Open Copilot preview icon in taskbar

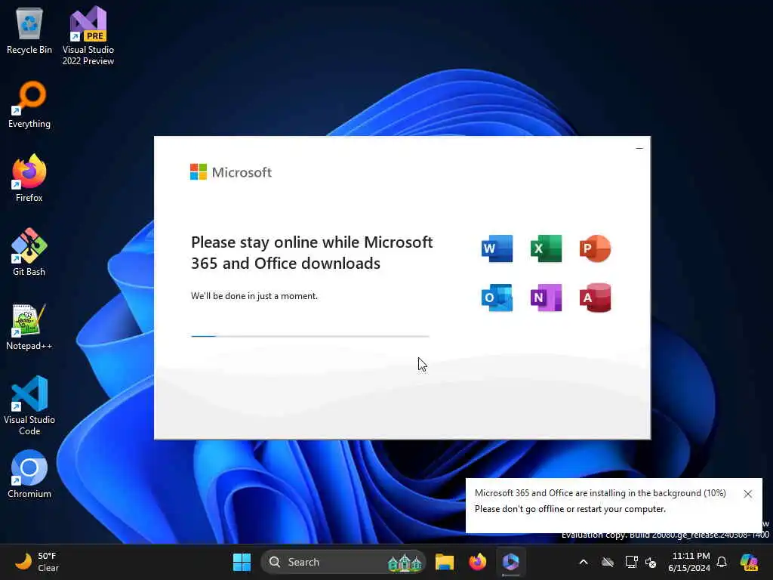[750, 562]
